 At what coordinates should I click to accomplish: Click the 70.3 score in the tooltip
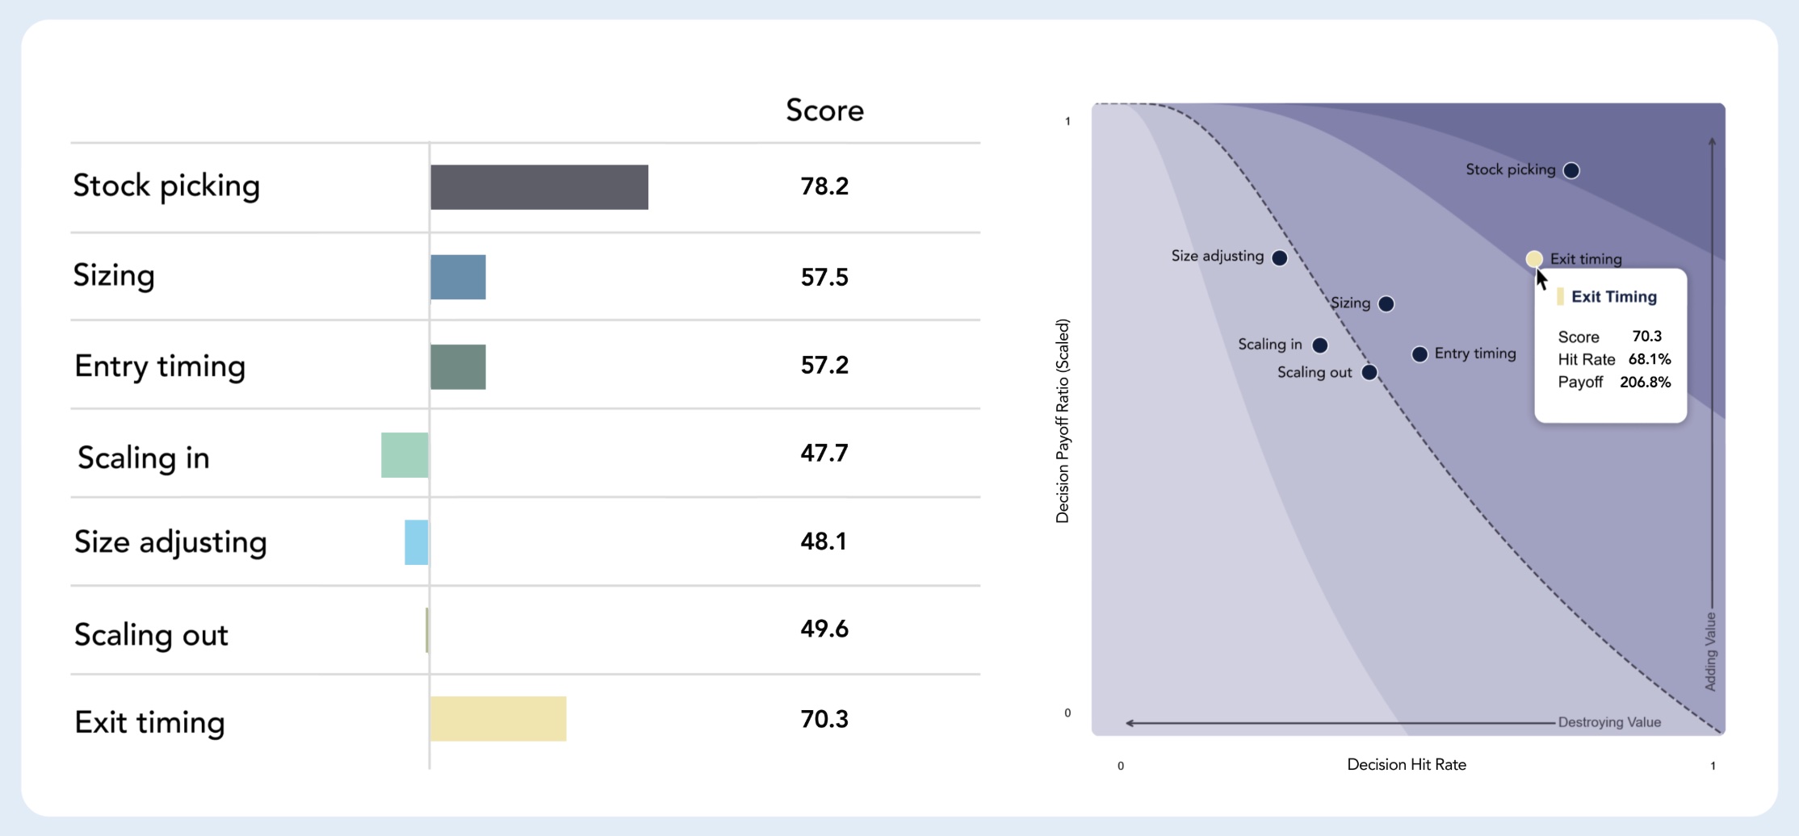[x=1646, y=336]
